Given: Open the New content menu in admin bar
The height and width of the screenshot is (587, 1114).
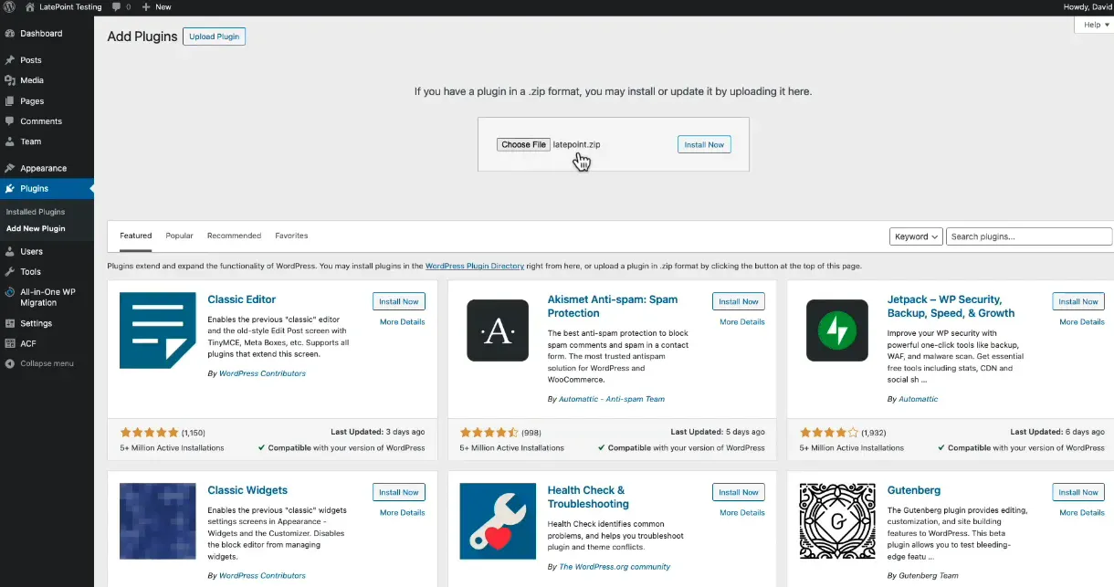Looking at the screenshot, I should click(156, 6).
